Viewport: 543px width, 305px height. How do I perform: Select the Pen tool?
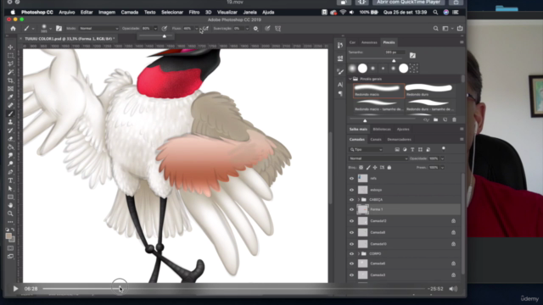coord(10,172)
